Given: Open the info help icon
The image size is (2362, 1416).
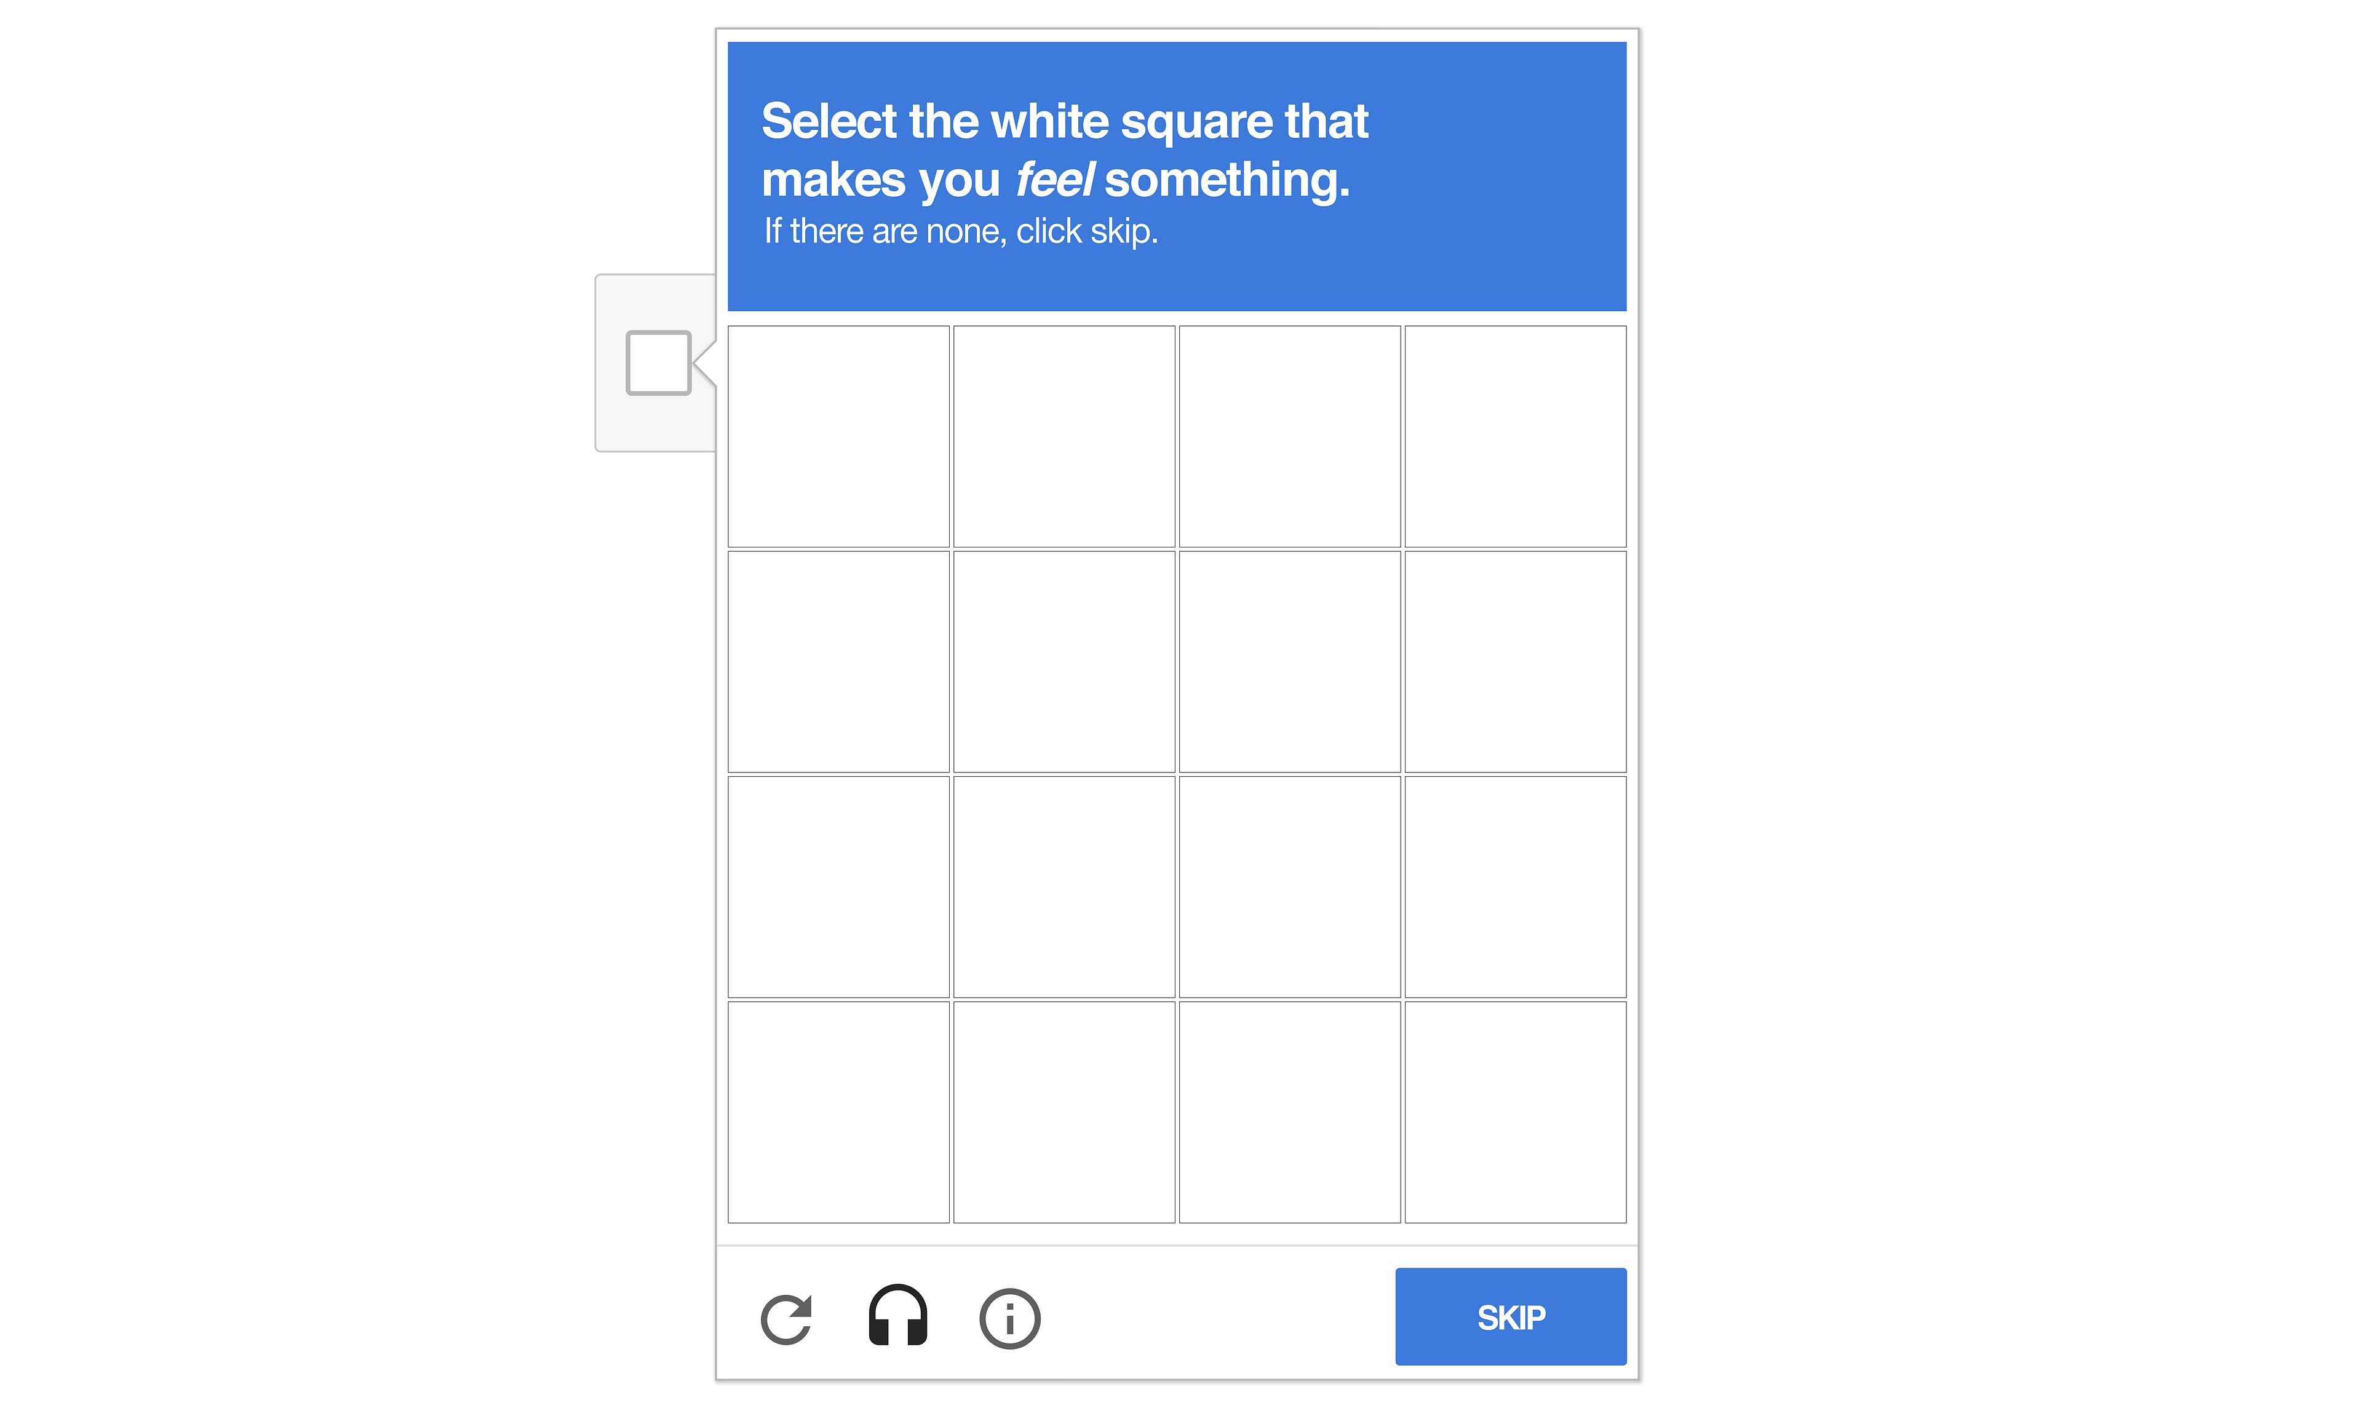Looking at the screenshot, I should click(1009, 1319).
